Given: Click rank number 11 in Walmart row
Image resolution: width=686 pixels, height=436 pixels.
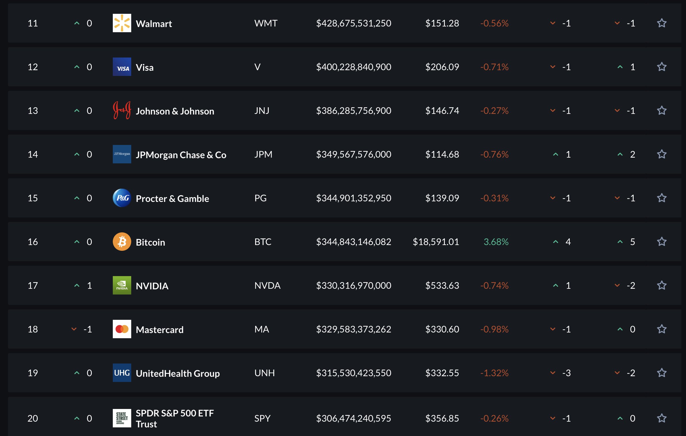Looking at the screenshot, I should click(33, 23).
